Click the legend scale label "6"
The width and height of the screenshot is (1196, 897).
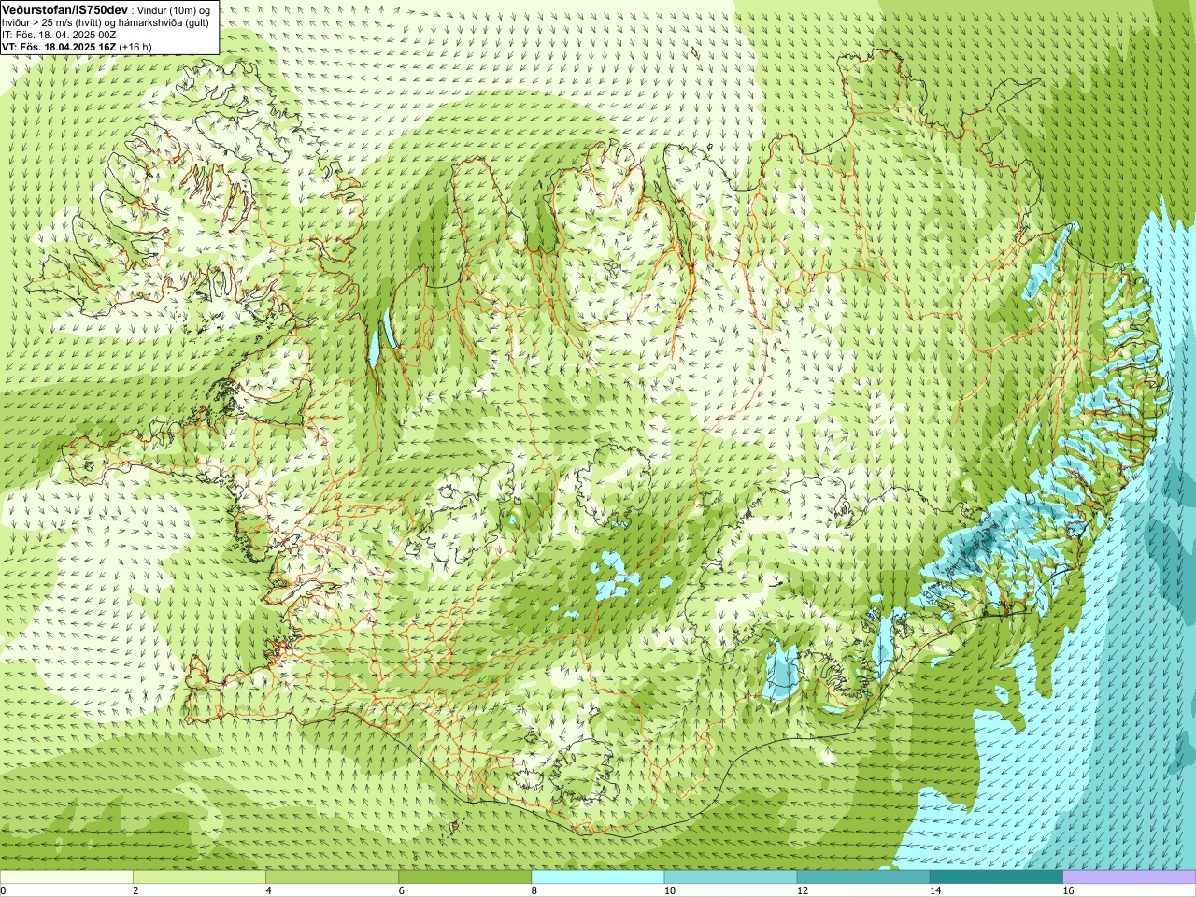pos(402,890)
